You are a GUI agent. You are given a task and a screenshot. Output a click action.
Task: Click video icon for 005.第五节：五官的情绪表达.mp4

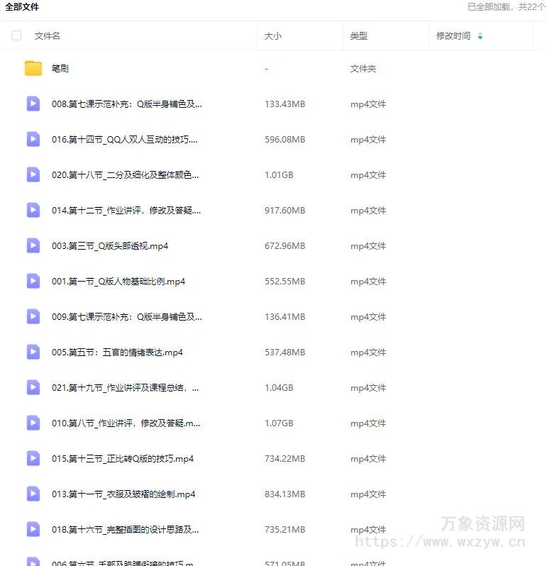click(x=33, y=352)
